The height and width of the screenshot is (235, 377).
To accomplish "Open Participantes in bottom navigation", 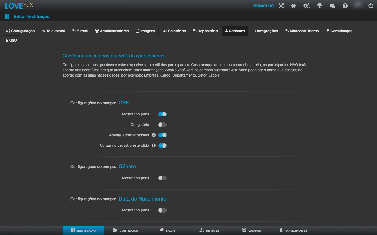I will point(293,230).
